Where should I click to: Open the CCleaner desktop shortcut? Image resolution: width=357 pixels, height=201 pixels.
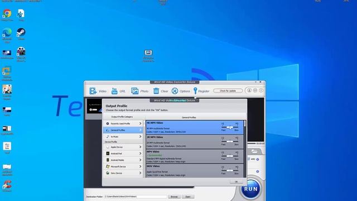click(x=7, y=185)
